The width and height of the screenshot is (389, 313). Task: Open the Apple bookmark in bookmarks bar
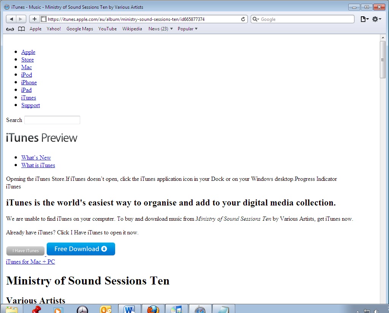[x=35, y=29]
